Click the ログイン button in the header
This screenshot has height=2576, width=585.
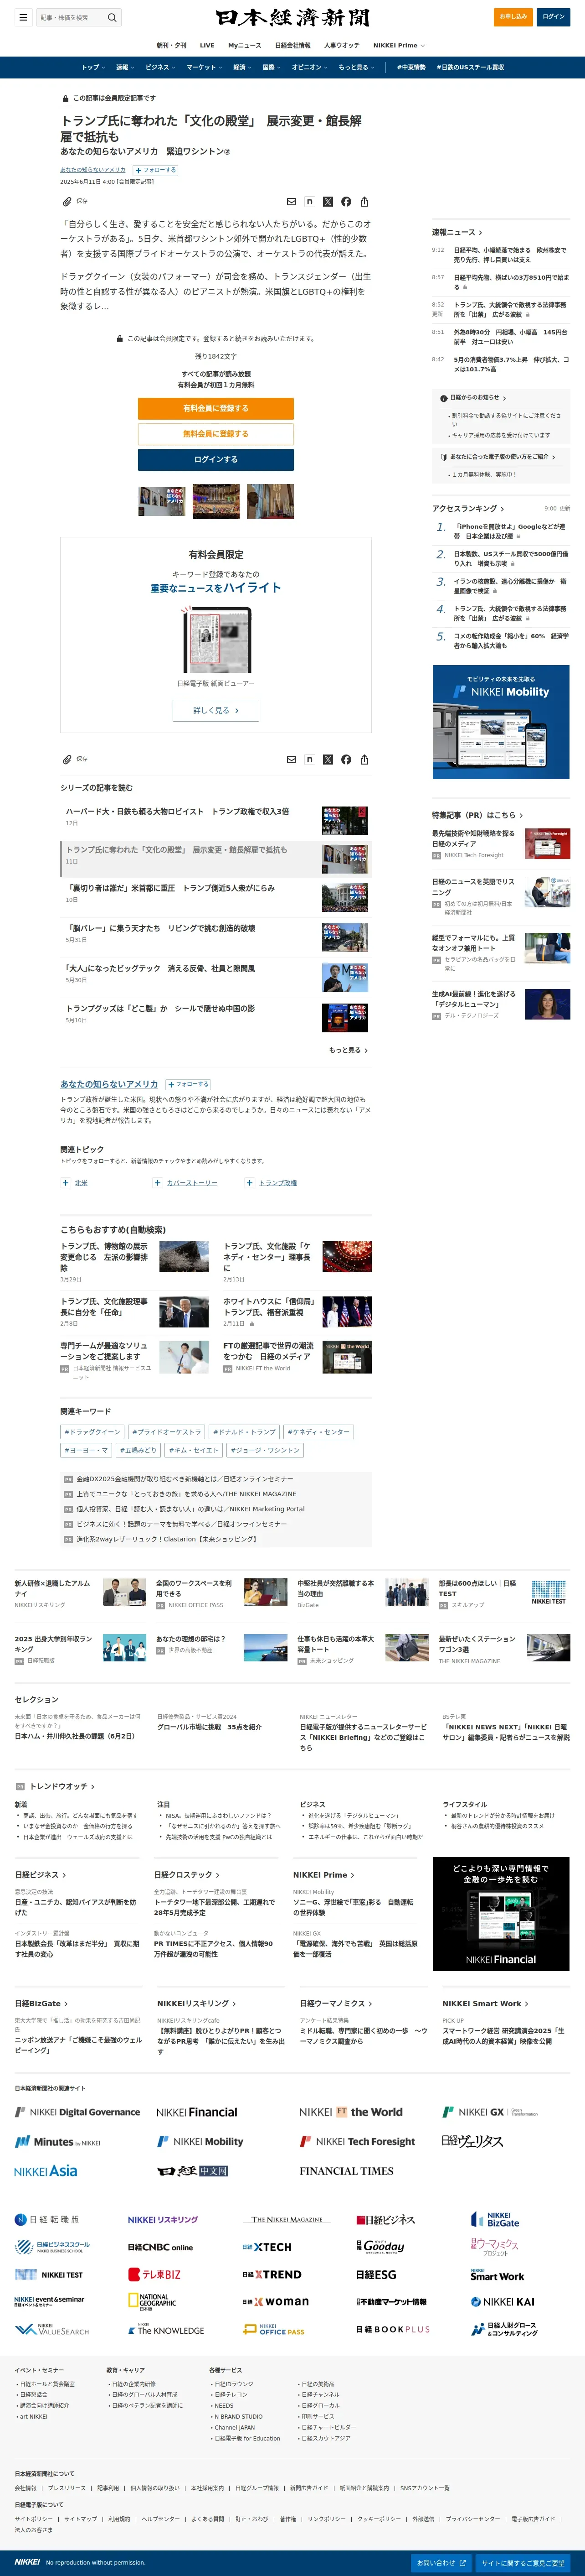point(553,17)
